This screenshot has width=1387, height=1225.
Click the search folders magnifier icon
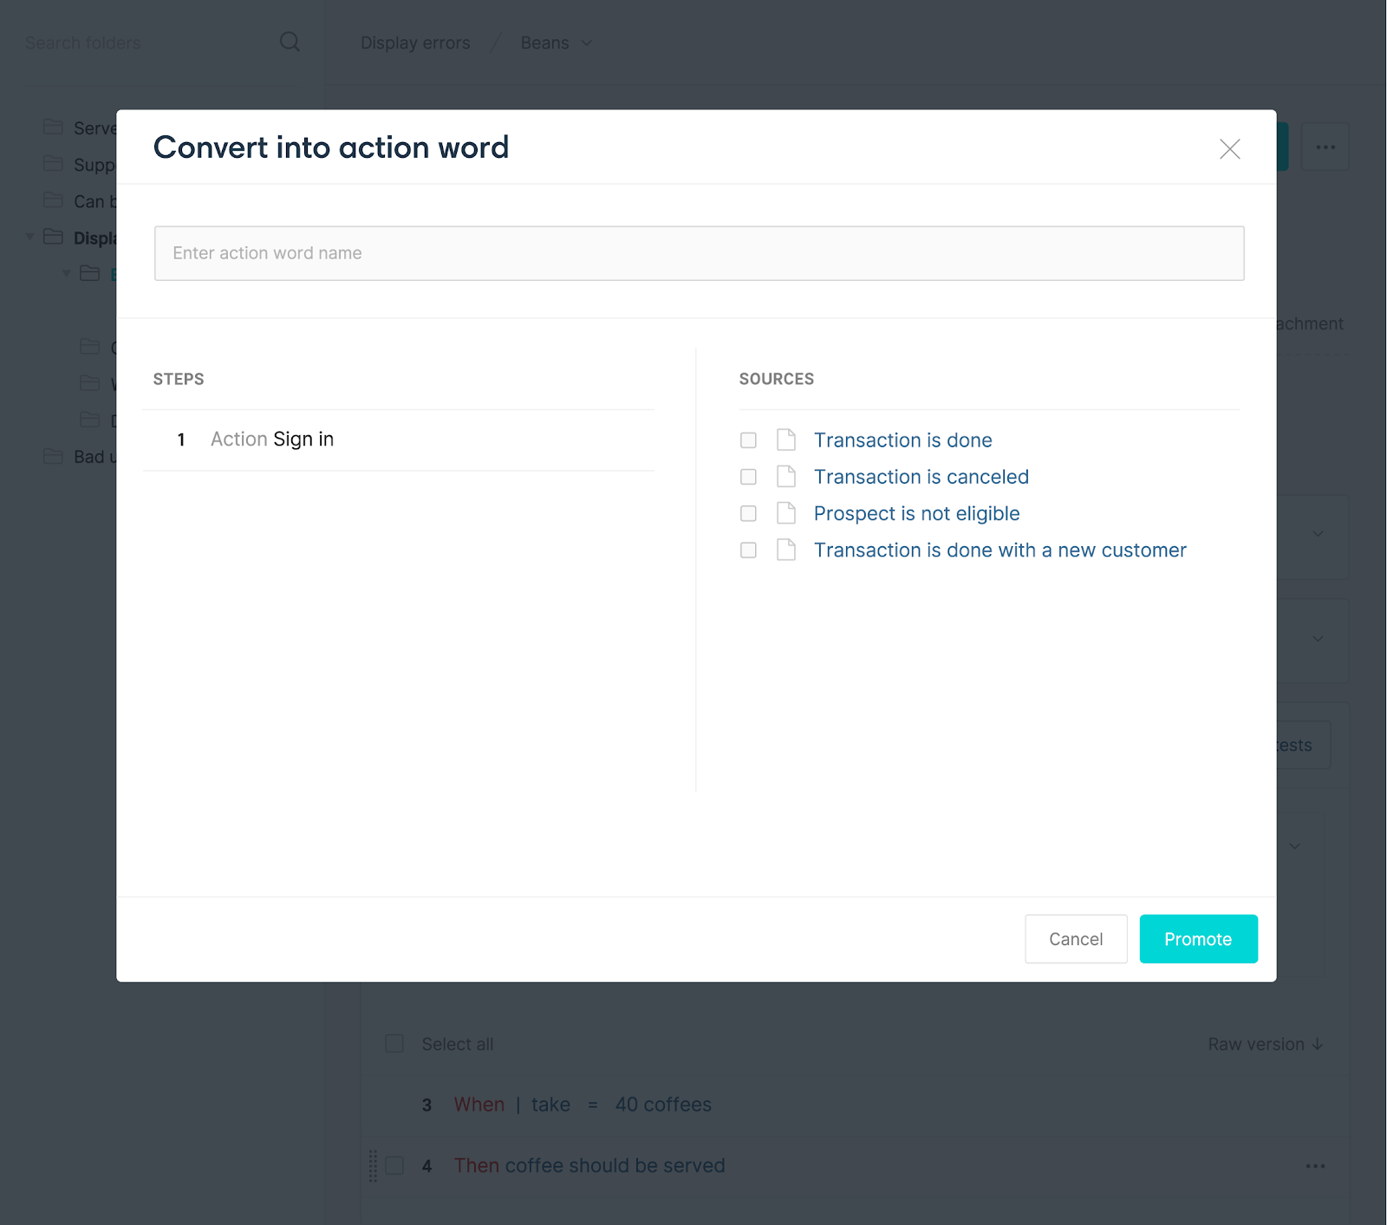(x=290, y=42)
